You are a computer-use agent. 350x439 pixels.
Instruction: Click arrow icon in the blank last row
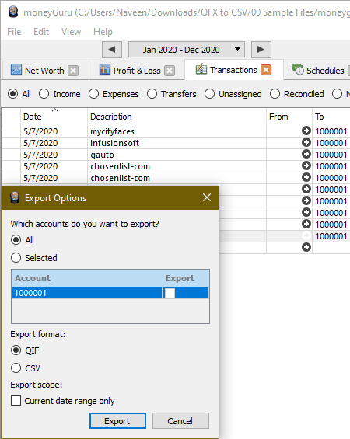(x=306, y=247)
